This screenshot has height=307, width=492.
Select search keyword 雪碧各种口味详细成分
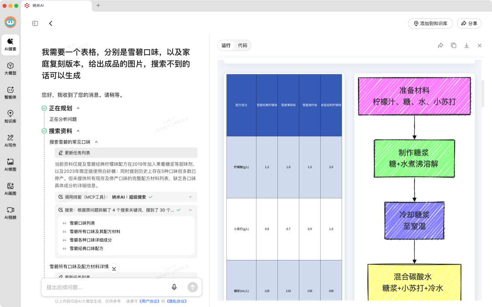tap(91, 240)
